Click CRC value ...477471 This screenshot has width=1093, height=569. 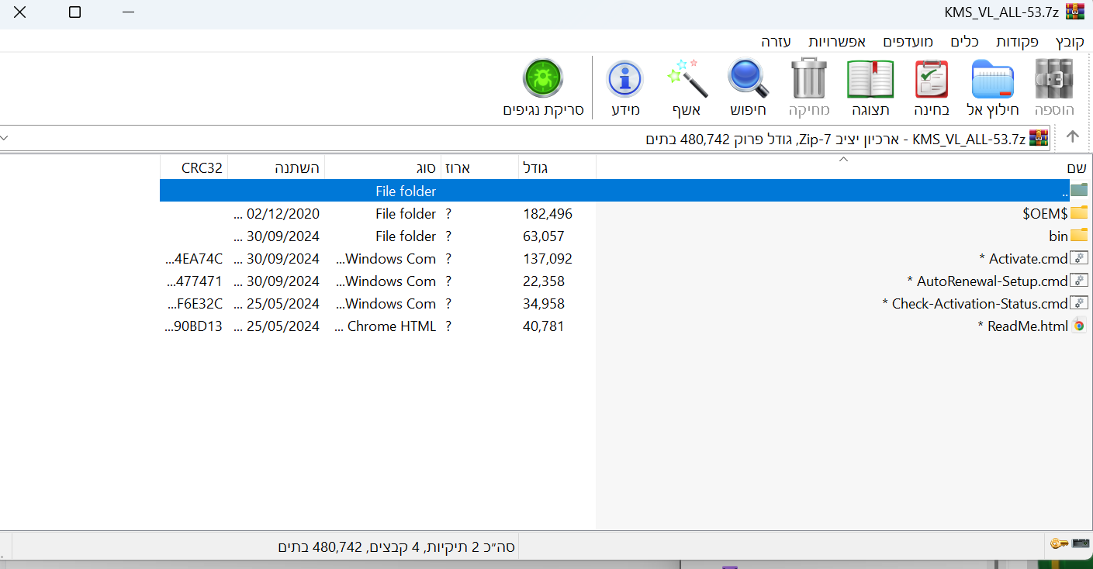[195, 281]
